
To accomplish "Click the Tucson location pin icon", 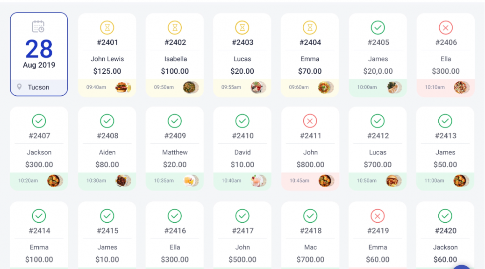I will (19, 87).
